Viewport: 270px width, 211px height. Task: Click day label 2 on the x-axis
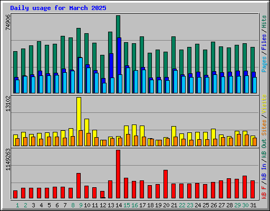tap(25, 205)
